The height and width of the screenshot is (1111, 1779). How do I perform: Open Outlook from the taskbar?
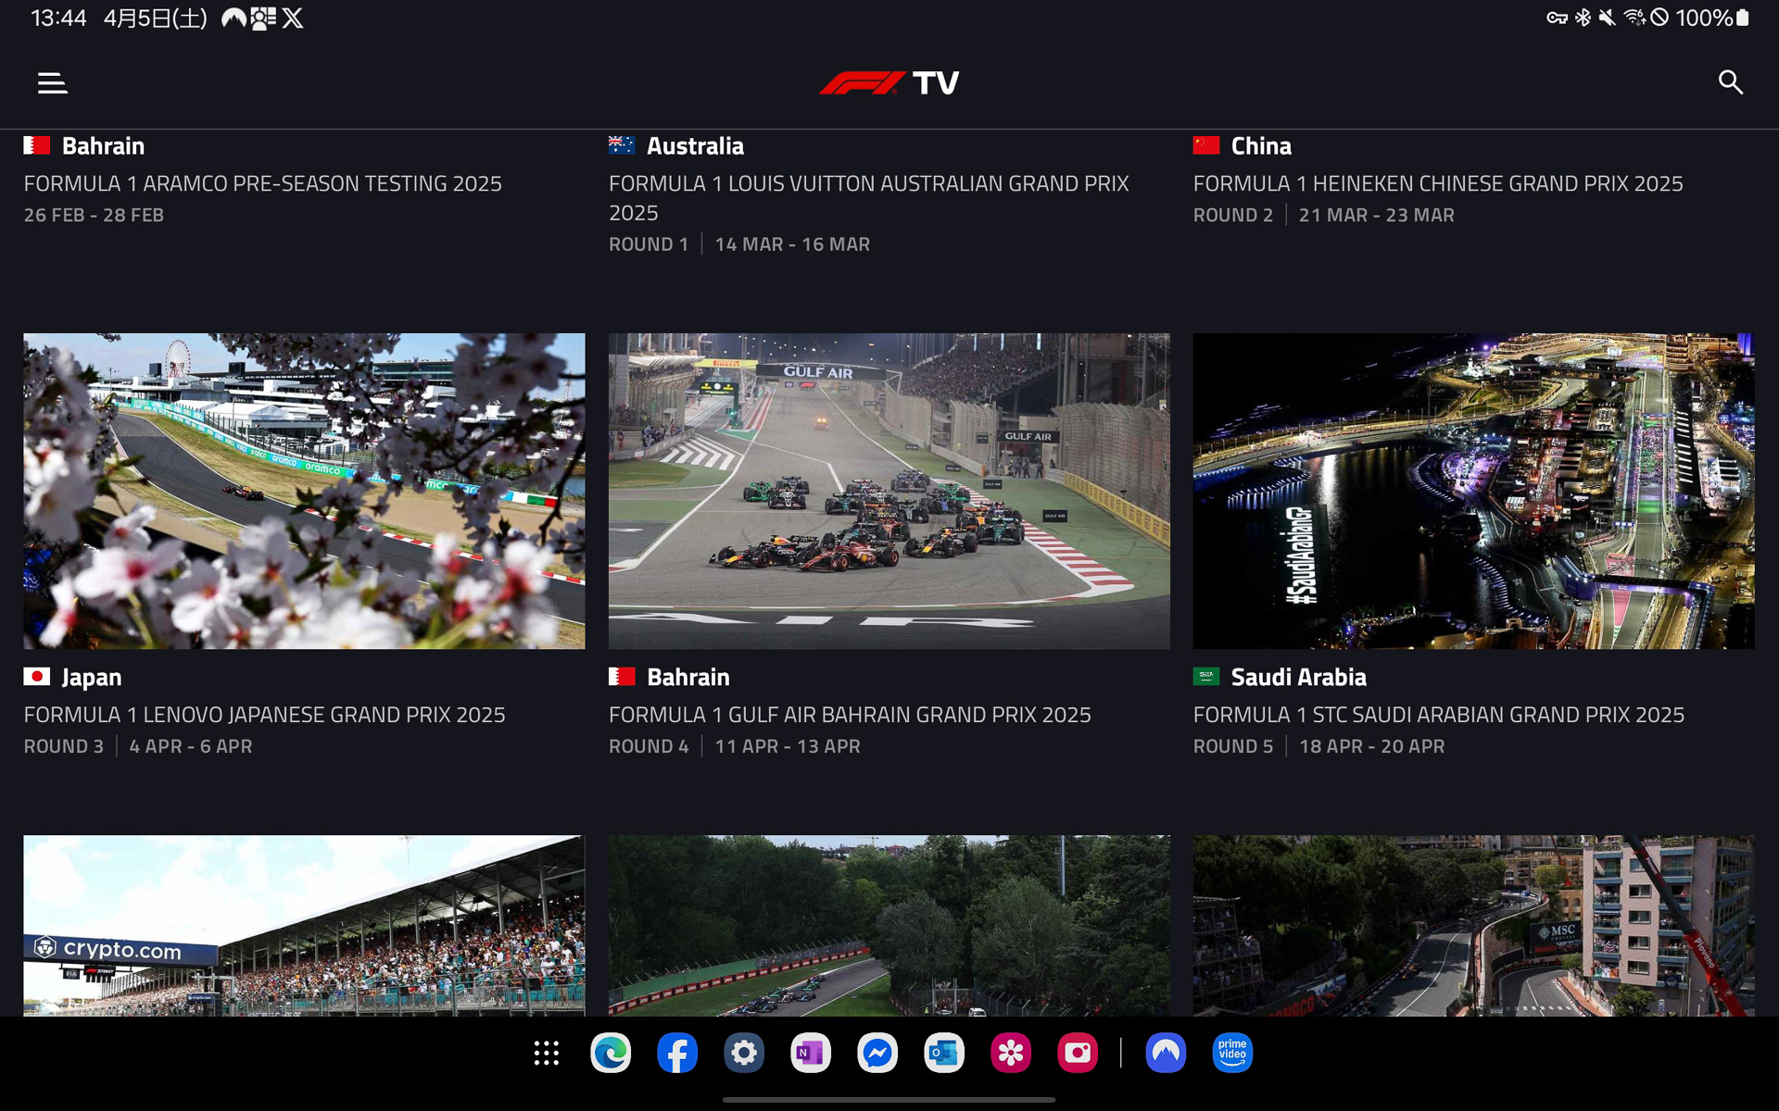(x=944, y=1053)
